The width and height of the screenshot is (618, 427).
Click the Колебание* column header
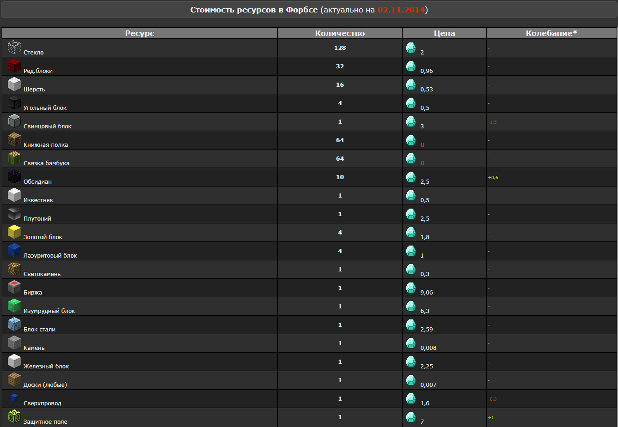[x=551, y=33]
